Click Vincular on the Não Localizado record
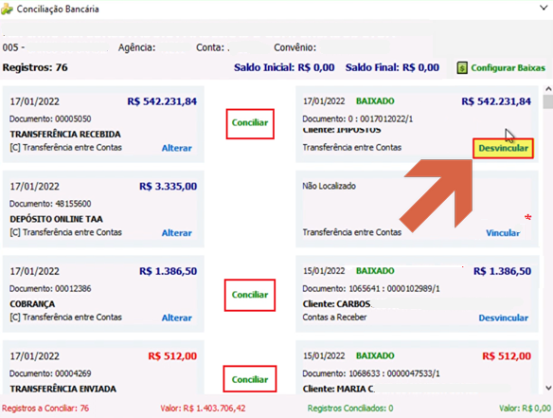The height and width of the screenshot is (418, 553). [503, 233]
